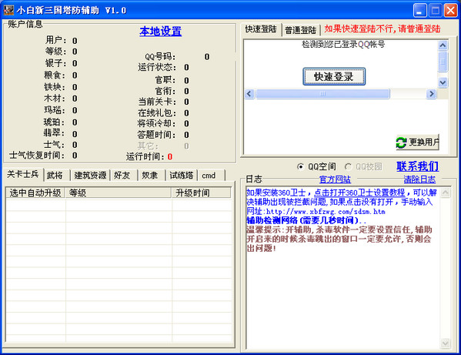Switch to the 快速登陆 tab
The height and width of the screenshot is (355, 461).
click(x=261, y=29)
